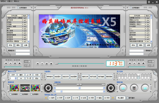Rewind the center main player
This screenshot has height=103, width=159.
pyautogui.click(x=38, y=64)
